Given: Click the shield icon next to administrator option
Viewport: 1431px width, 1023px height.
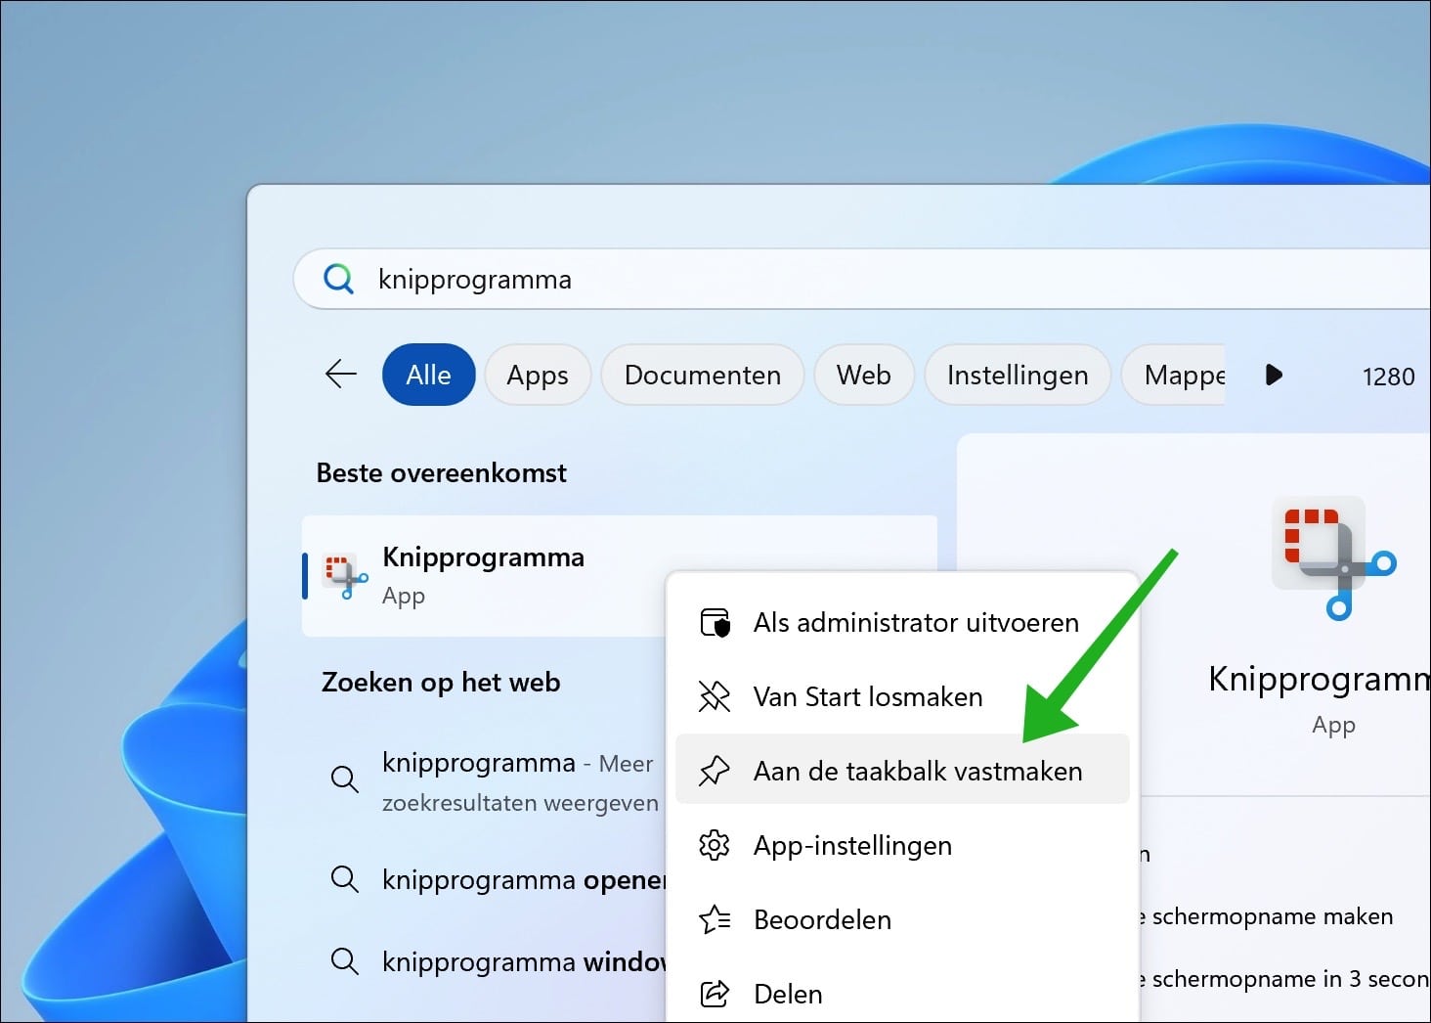Looking at the screenshot, I should click(x=715, y=622).
